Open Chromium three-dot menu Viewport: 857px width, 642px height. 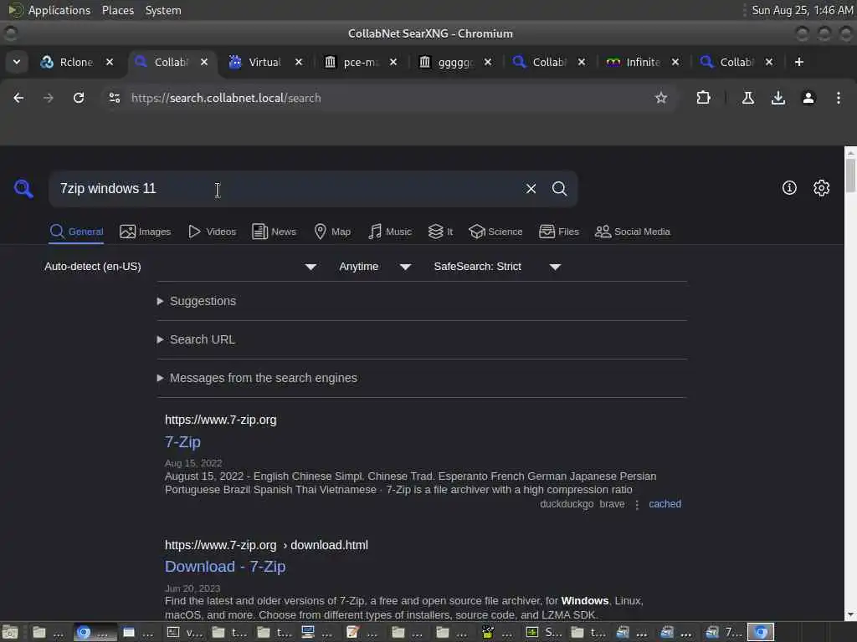point(839,98)
